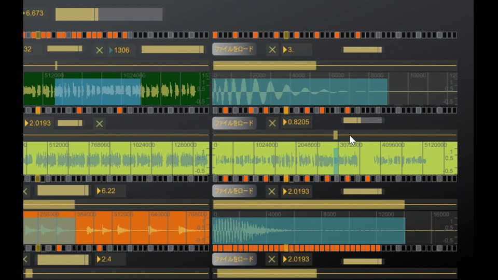This screenshot has width=498, height=280.
Task: Click the '3.' number box
Action: click(x=297, y=50)
